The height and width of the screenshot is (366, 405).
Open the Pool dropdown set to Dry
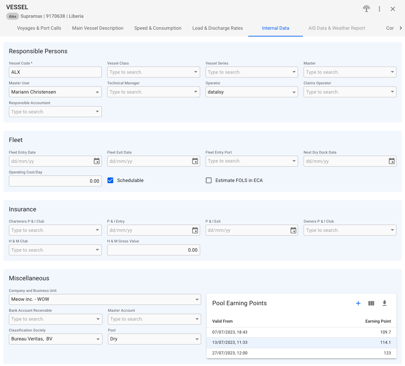(x=197, y=339)
